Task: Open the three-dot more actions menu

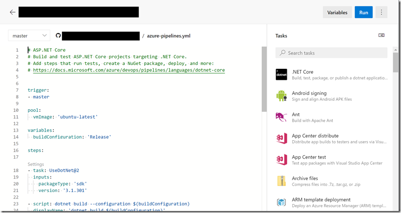Action: (x=382, y=12)
